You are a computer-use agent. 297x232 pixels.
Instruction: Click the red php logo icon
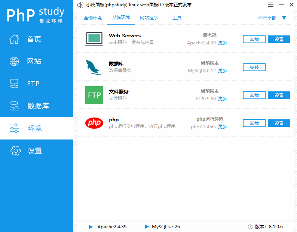click(x=94, y=123)
